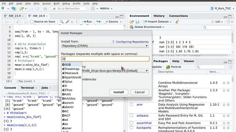The image size is (236, 132).
Task: Click the save workspace disk icon in Environment
Action: click(137, 22)
